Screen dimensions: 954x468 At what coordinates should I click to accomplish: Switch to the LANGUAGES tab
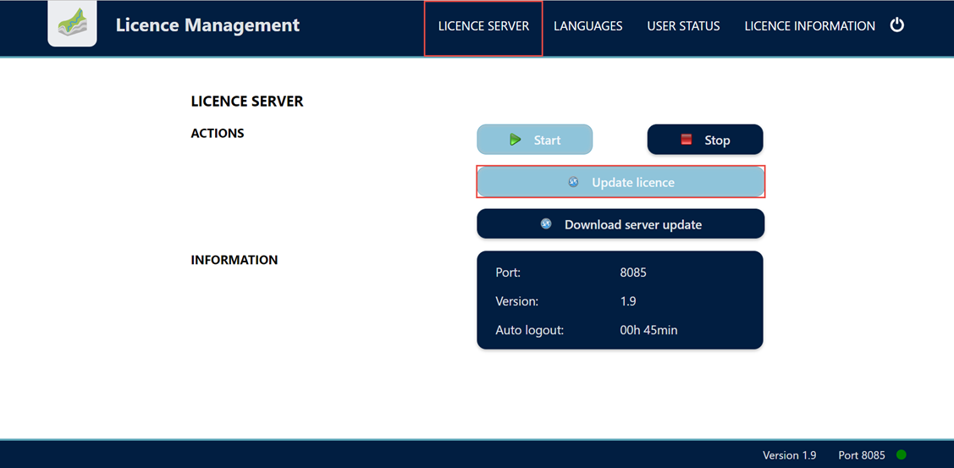point(587,26)
